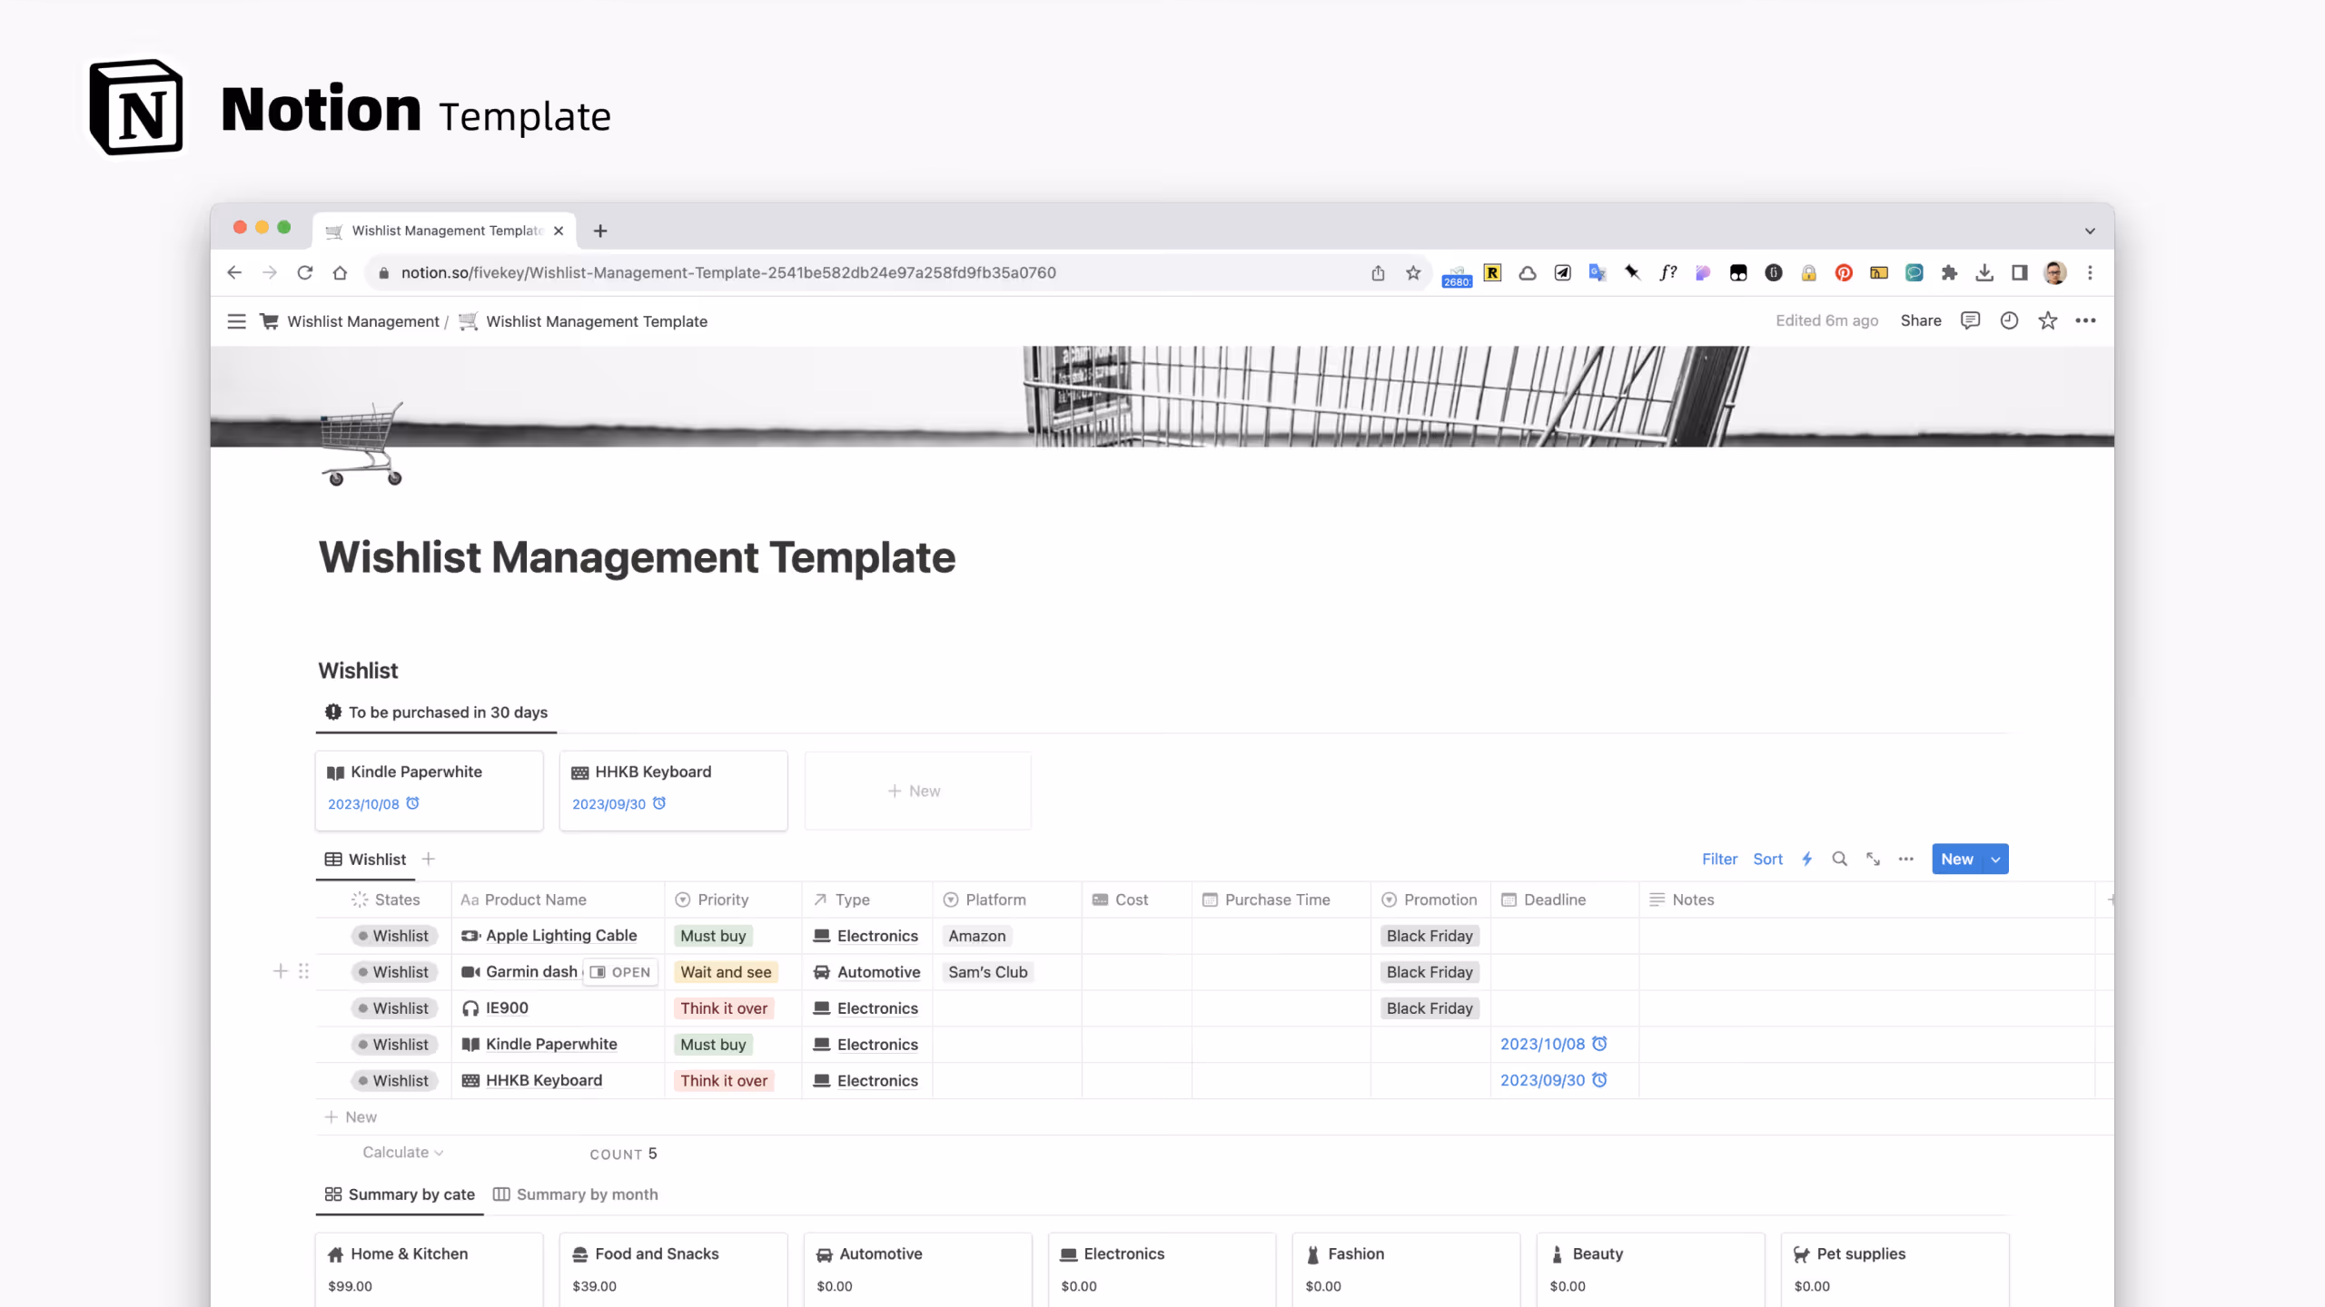Click the Wishlist state pill for HHKB Keyboard
Viewport: 2325px width, 1307px height.
click(393, 1081)
